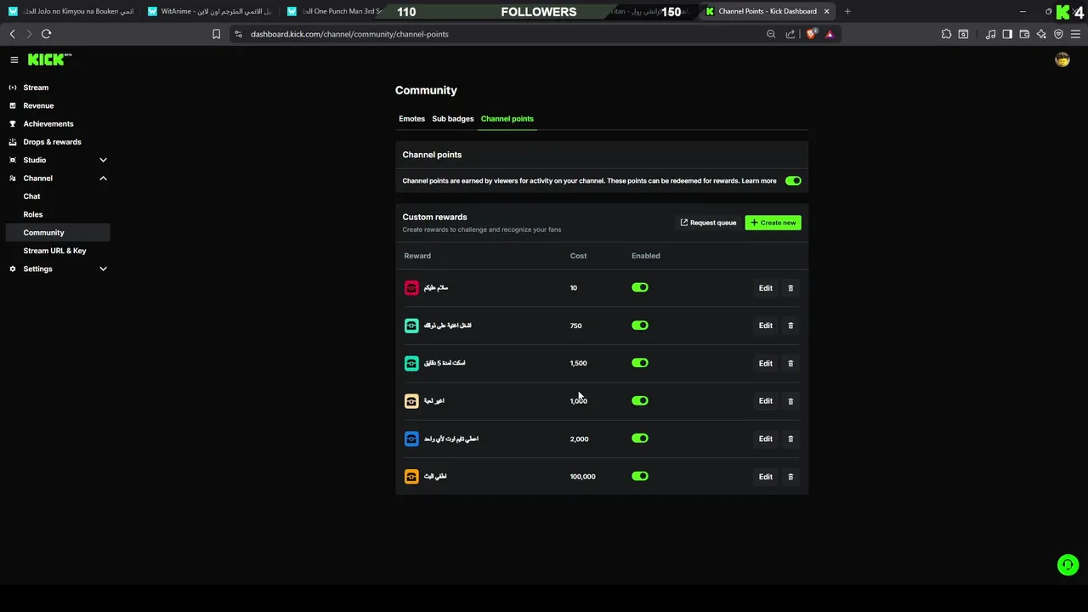The image size is (1088, 612).
Task: Click the Kick logo
Action: (x=49, y=59)
